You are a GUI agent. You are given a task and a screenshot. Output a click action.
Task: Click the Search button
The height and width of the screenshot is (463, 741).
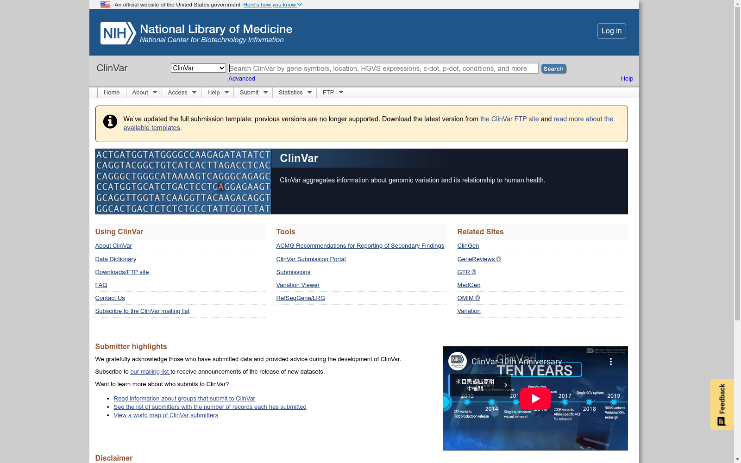click(553, 69)
